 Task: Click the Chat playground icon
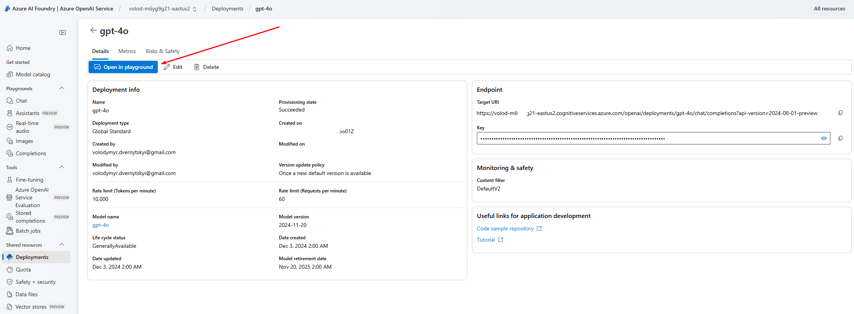(10, 101)
